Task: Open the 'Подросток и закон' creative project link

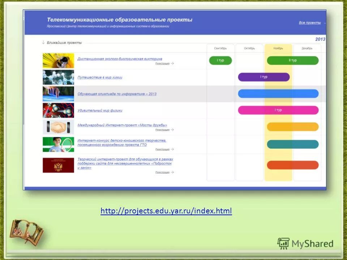Action: [x=125, y=163]
